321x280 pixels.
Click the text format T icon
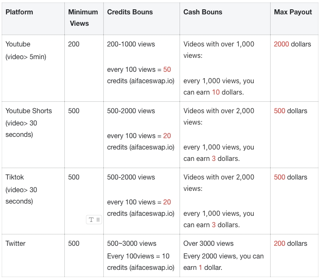(91, 220)
